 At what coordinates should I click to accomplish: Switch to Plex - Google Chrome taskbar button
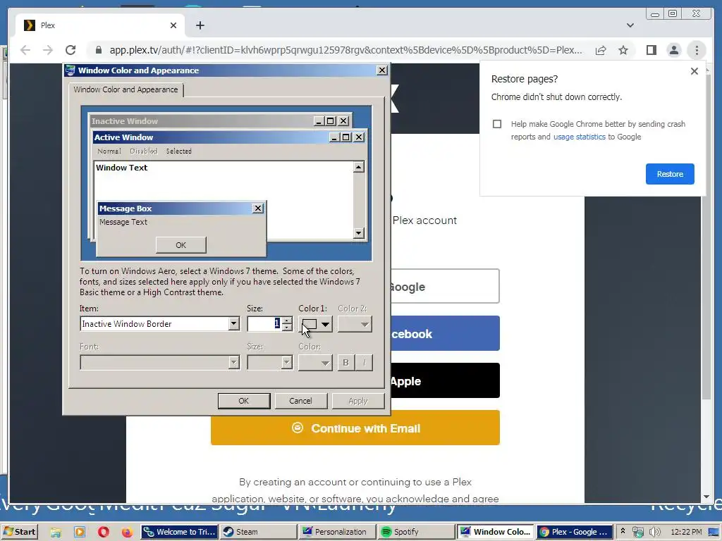click(575, 532)
